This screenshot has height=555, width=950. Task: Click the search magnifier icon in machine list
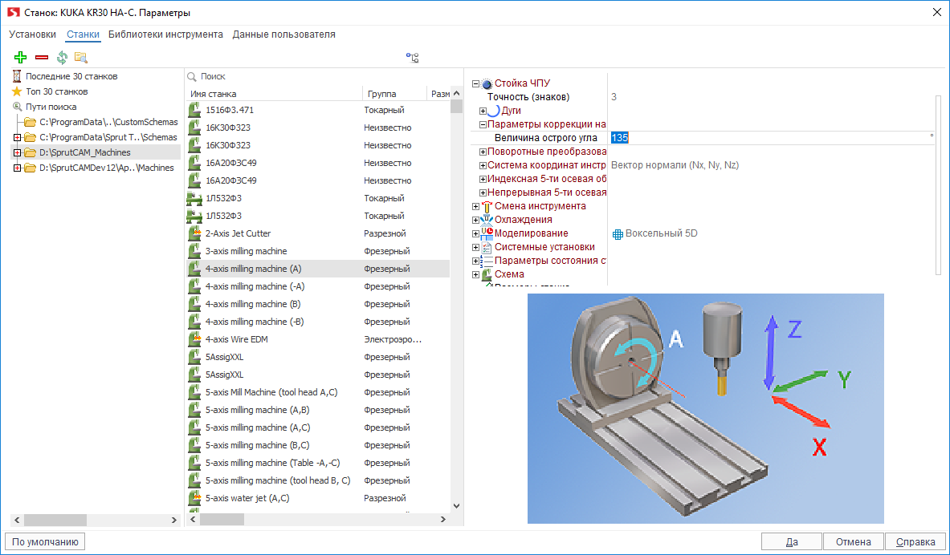192,77
